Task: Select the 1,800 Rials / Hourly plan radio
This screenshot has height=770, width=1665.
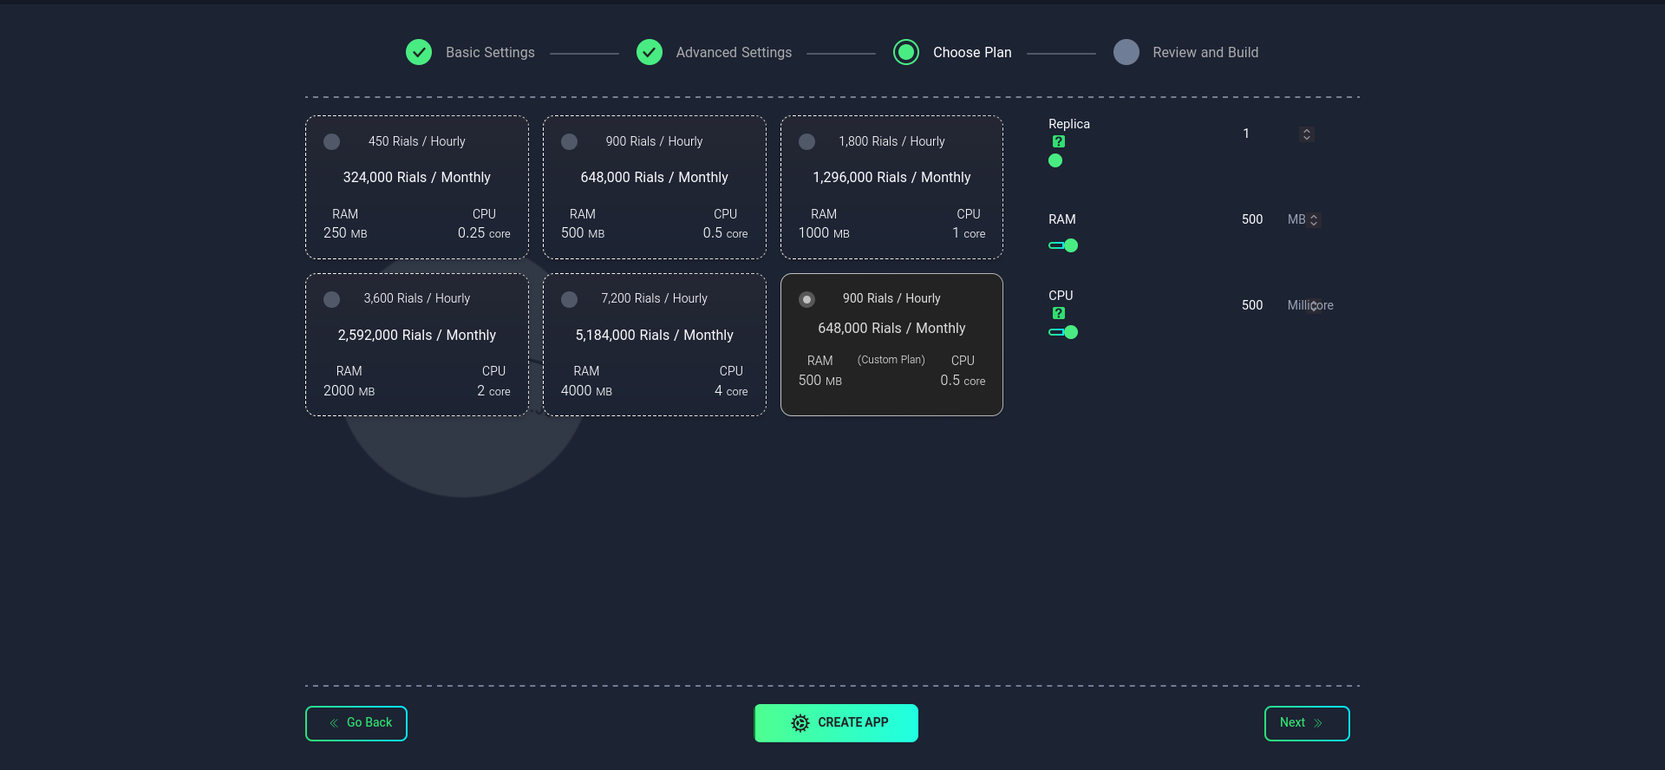Action: [x=806, y=141]
